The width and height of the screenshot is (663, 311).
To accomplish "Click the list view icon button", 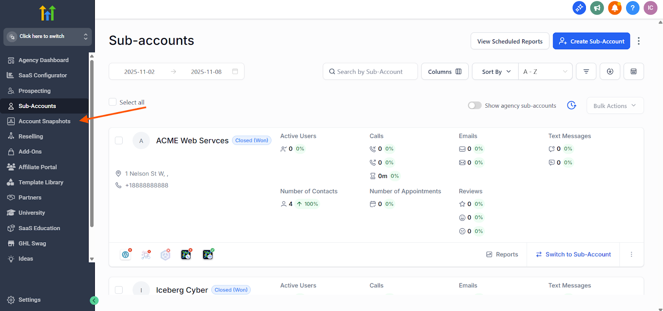I will tap(634, 72).
